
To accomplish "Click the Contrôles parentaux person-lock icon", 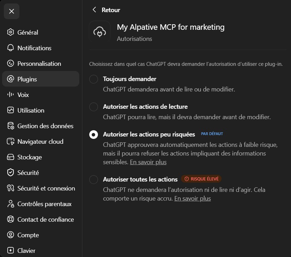I will pyautogui.click(x=11, y=204).
